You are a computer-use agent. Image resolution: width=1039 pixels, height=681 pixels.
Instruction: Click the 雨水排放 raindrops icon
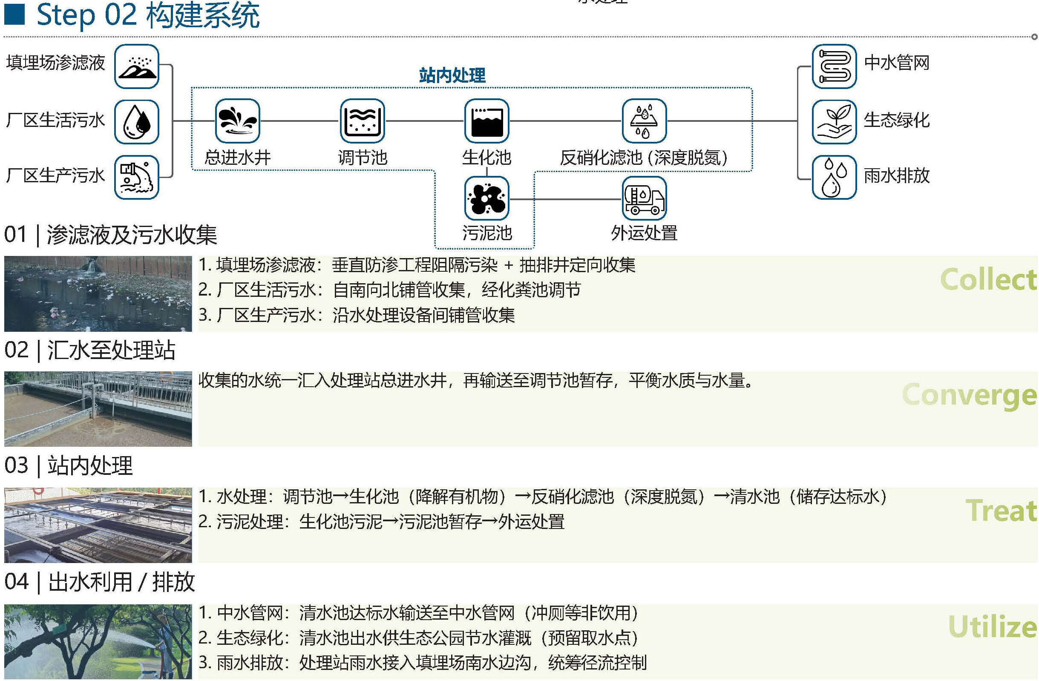pyautogui.click(x=834, y=177)
